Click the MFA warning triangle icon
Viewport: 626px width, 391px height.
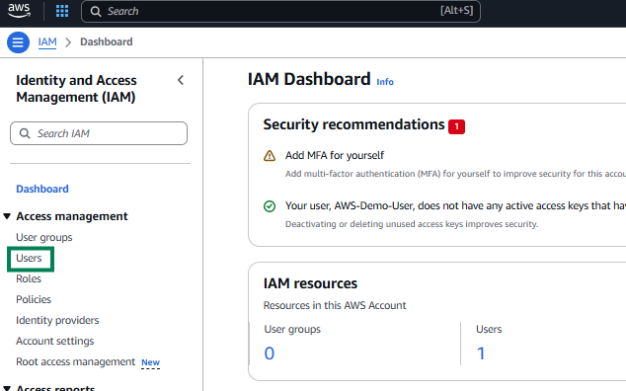pos(270,155)
